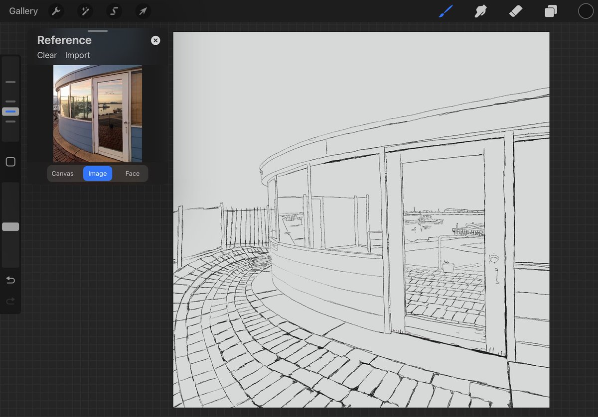Open the Adjustments panel
This screenshot has width=598, height=417.
click(x=85, y=11)
